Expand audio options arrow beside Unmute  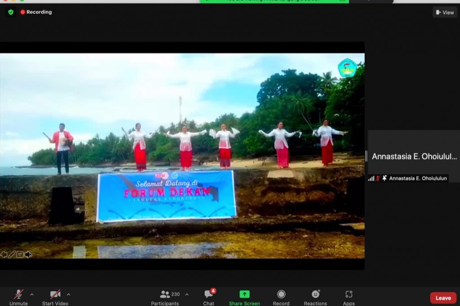click(31, 294)
